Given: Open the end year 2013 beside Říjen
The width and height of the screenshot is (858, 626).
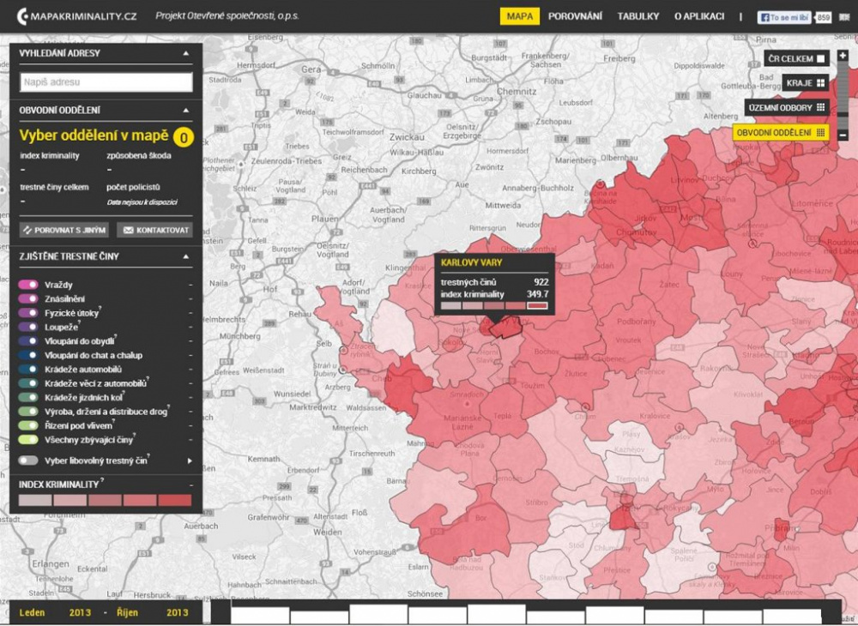Looking at the screenshot, I should tap(178, 612).
